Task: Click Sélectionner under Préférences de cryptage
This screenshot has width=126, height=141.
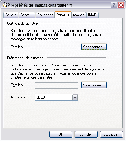Action: (94, 85)
